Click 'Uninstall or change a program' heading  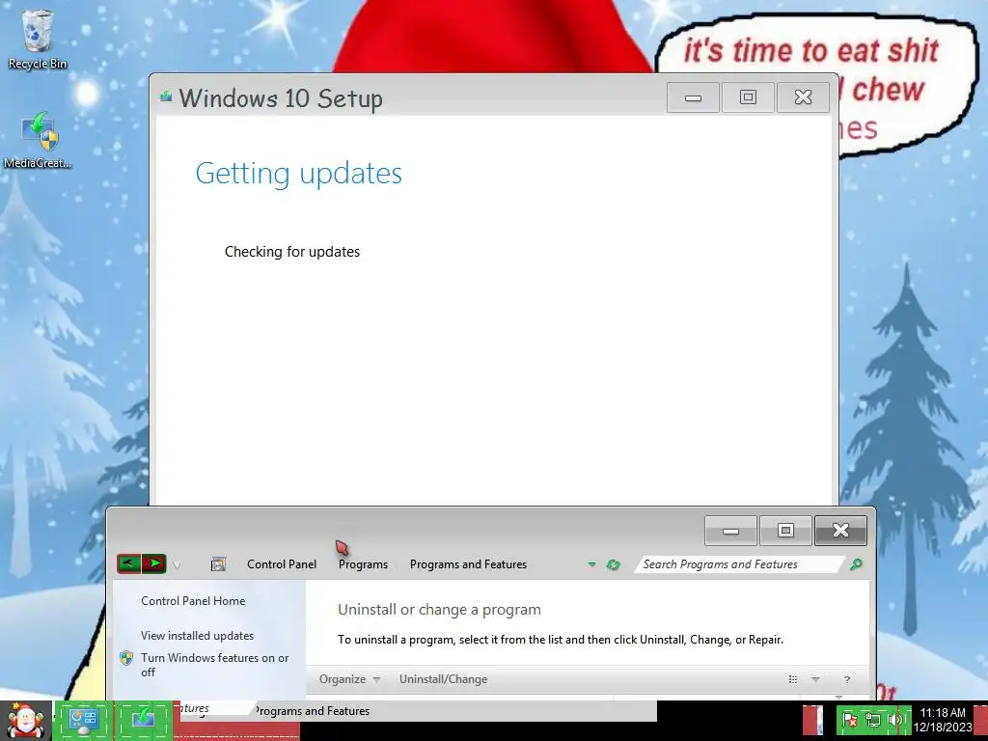coord(439,610)
